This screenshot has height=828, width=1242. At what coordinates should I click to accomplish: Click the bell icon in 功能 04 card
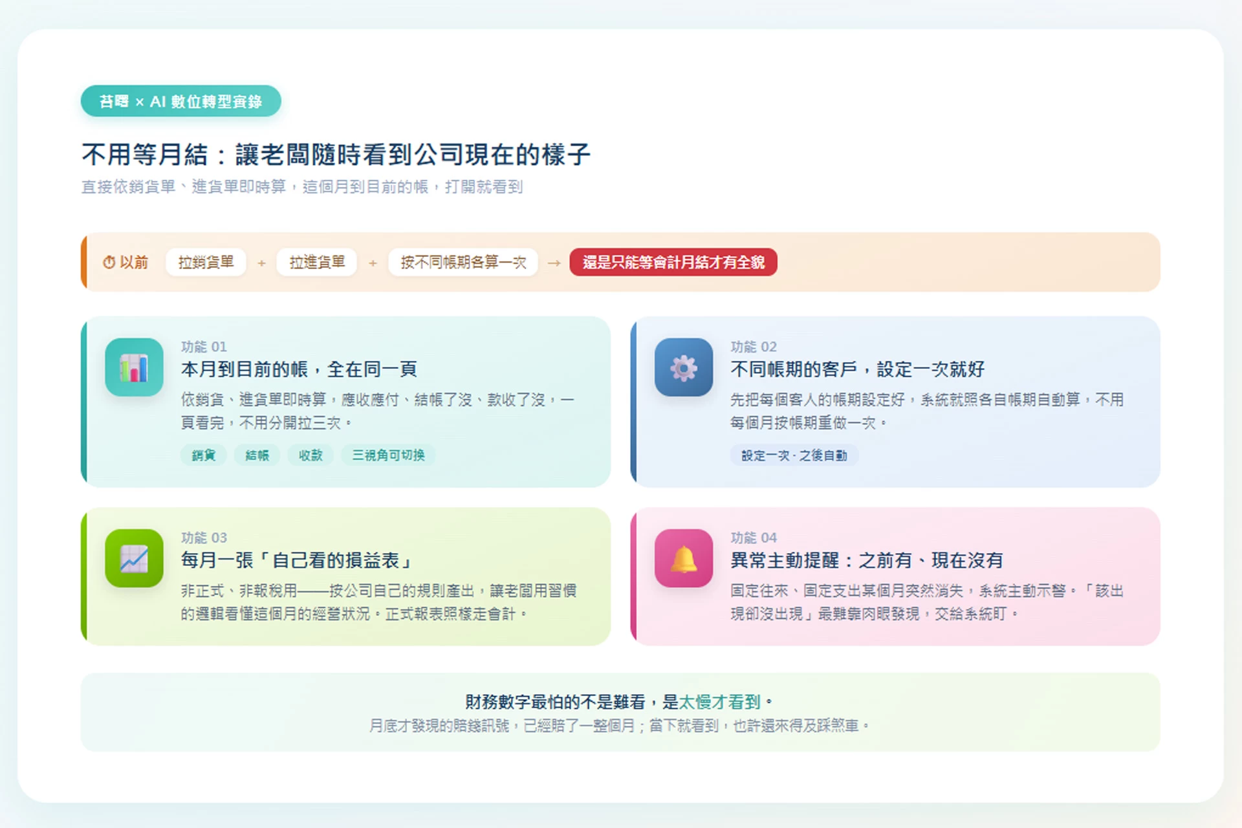pos(684,558)
